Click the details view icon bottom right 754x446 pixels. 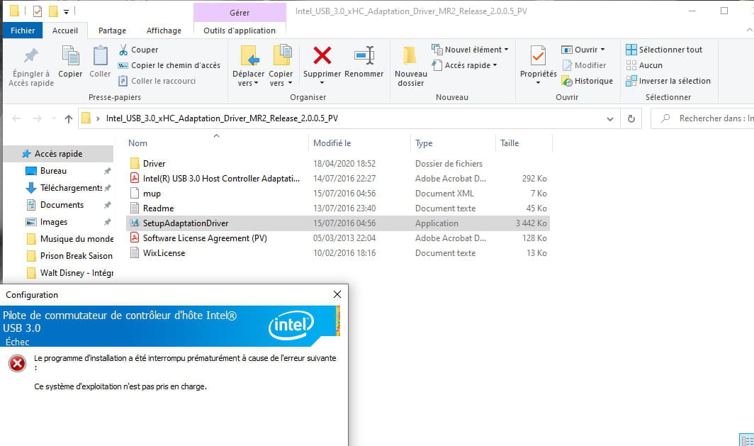747,441
